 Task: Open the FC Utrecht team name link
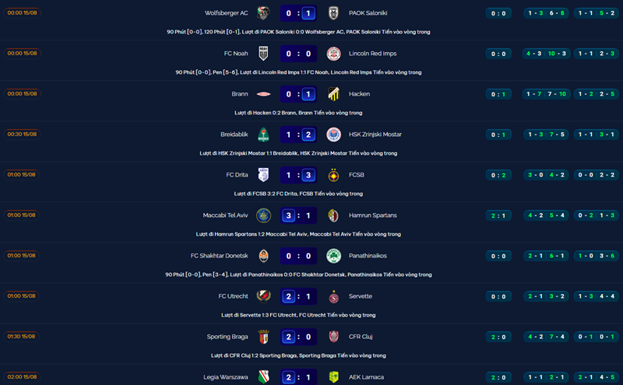pos(233,296)
